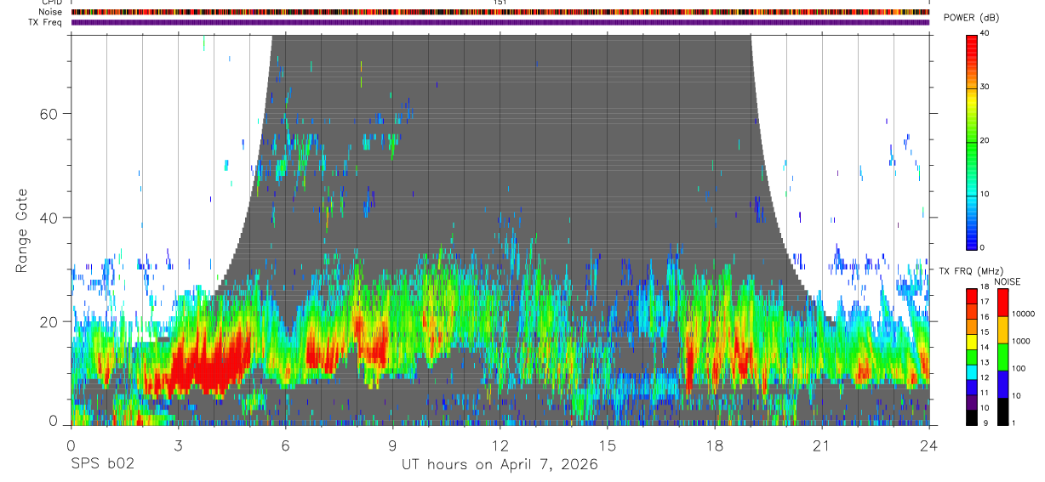Screen dimensions: 1045x482
Task: Click the 20 label on POWER scale
Action: pos(984,140)
